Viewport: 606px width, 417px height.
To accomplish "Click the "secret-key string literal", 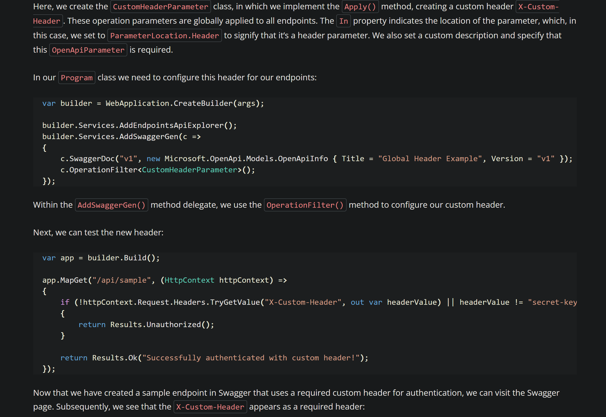I will (x=552, y=302).
